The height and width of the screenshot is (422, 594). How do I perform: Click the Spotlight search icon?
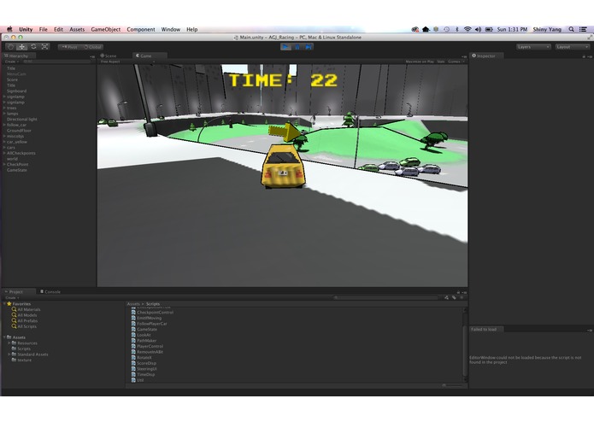tap(571, 29)
